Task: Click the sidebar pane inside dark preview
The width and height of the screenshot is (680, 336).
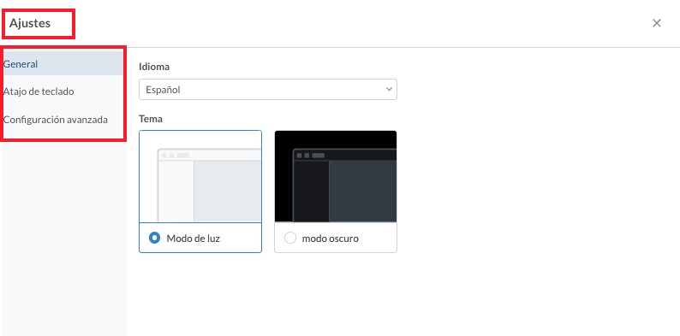Action: 312,192
